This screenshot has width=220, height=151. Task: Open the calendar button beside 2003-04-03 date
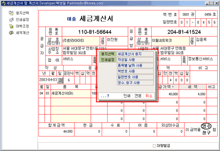point(60,80)
